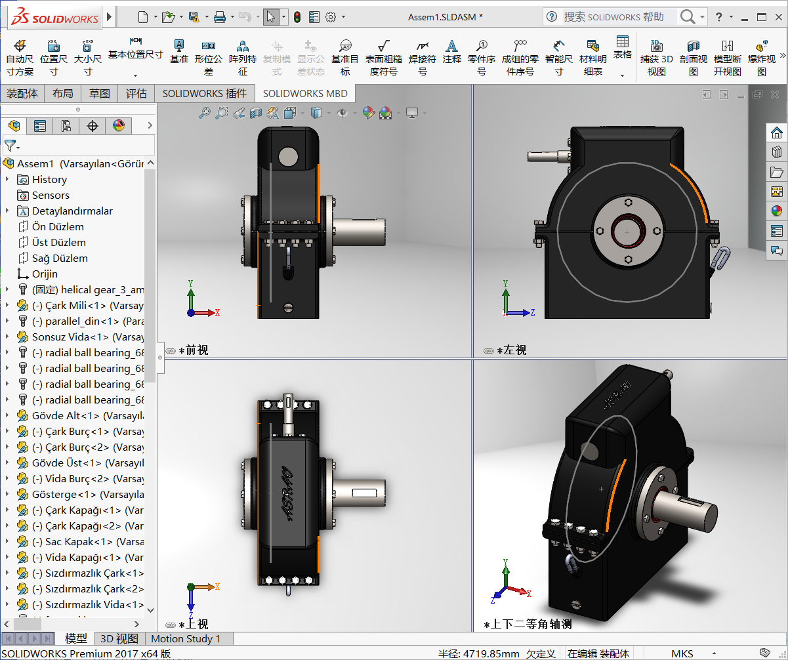The height and width of the screenshot is (660, 788).
Task: Select the Smart Dimension (智能尺寸) tool
Action: [x=558, y=57]
